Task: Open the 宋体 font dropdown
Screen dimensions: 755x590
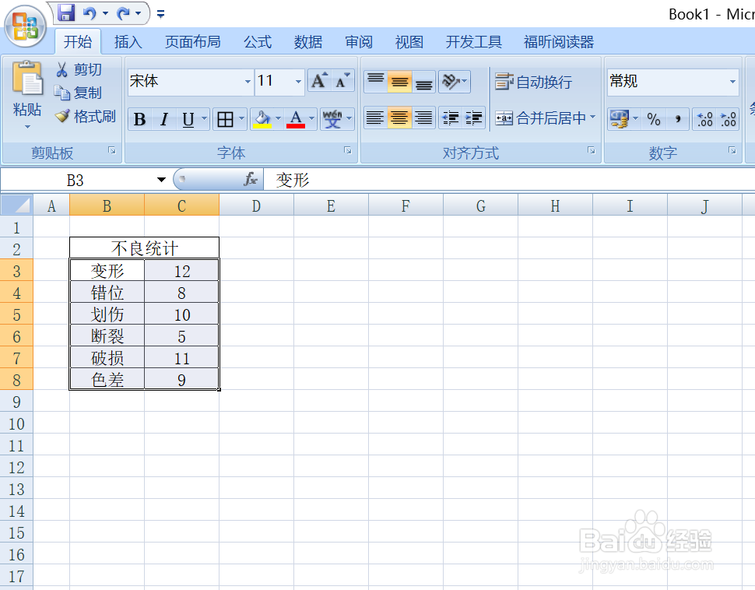Action: coord(247,82)
